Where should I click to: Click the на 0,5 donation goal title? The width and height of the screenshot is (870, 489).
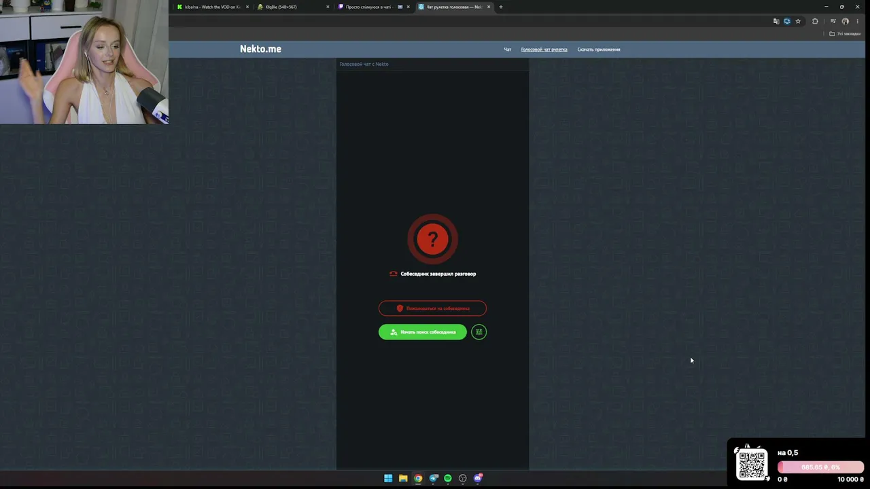coord(788,453)
